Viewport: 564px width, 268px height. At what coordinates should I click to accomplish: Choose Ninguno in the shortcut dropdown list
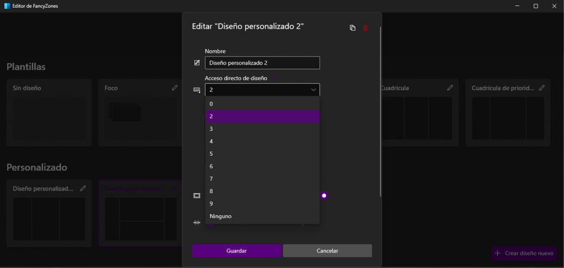(262, 216)
